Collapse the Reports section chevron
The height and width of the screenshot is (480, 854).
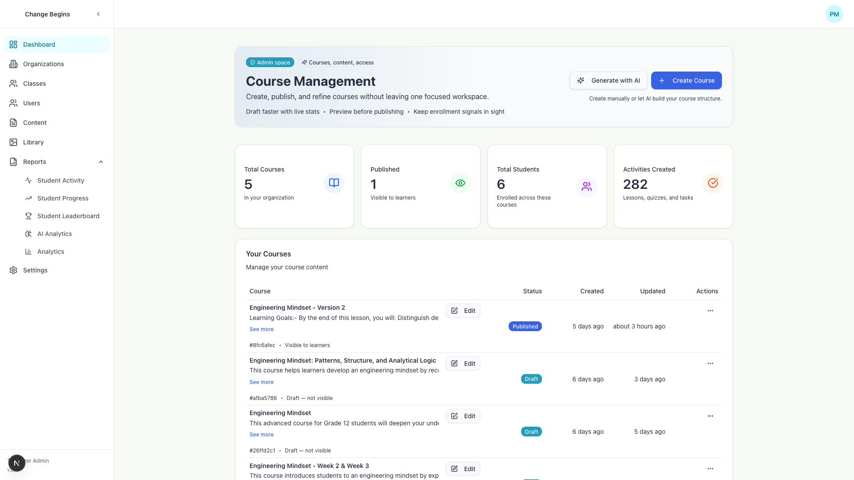click(x=101, y=162)
